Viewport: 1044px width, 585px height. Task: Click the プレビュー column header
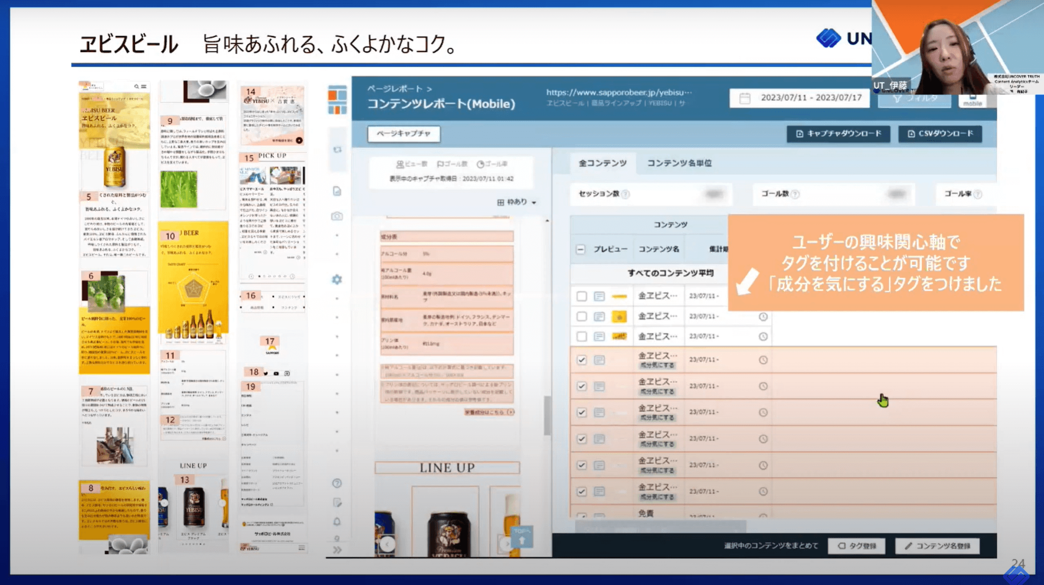point(611,249)
